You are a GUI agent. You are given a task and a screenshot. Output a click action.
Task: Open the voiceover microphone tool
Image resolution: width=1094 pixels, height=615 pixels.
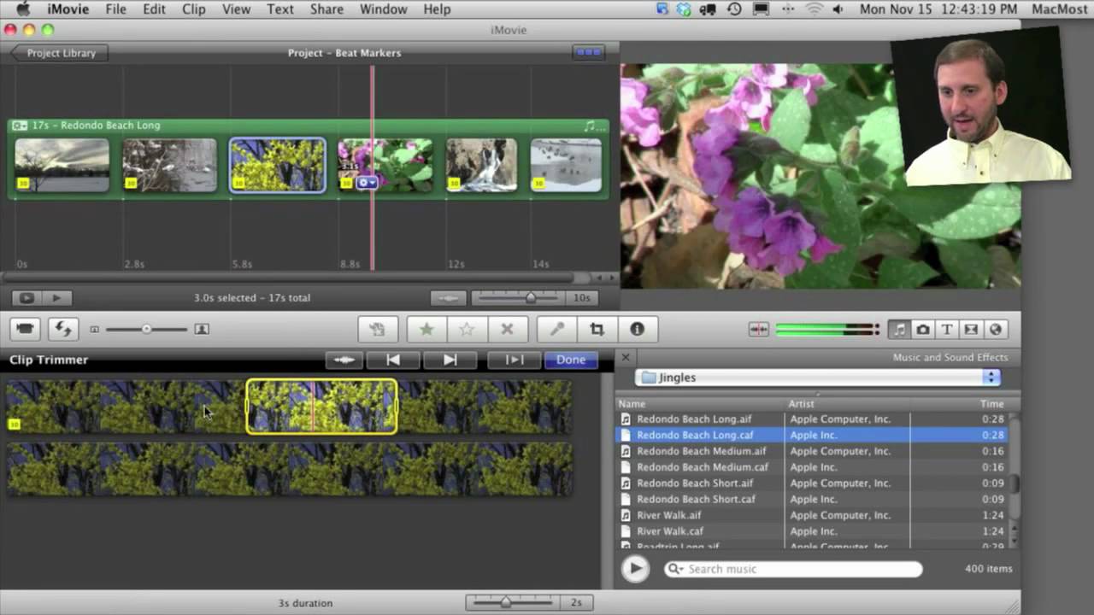[x=557, y=329]
